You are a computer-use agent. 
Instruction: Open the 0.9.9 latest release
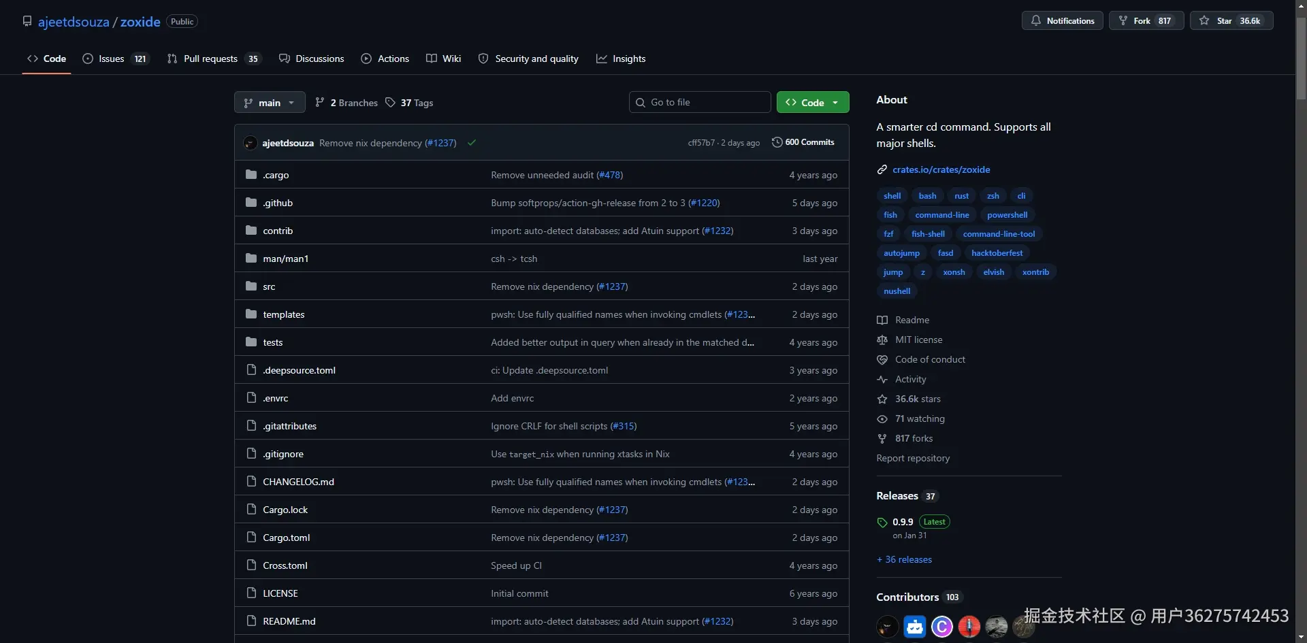903,522
